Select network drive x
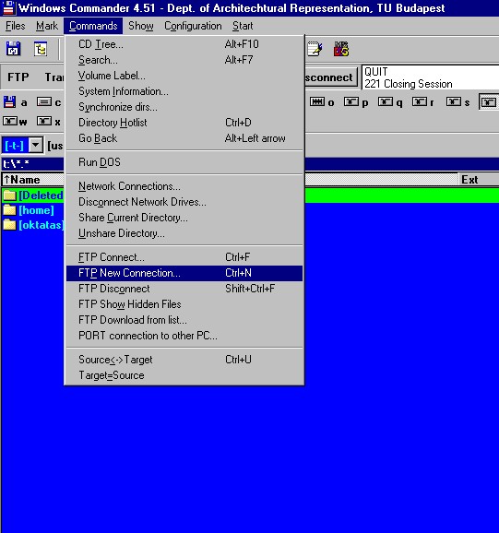 click(x=49, y=122)
